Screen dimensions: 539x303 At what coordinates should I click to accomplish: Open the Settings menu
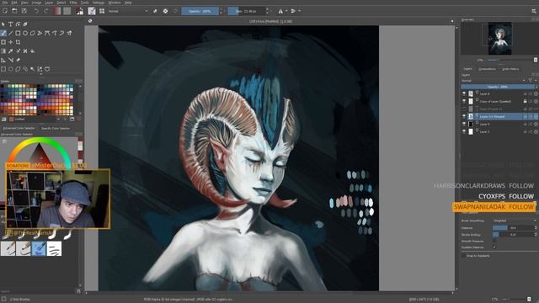[99, 3]
